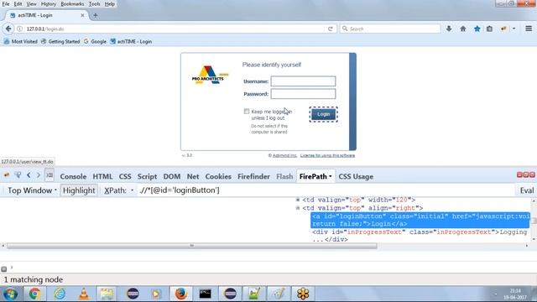The width and height of the screenshot is (537, 302).
Task: Toggle the FirePath Highlight button
Action: coord(79,190)
